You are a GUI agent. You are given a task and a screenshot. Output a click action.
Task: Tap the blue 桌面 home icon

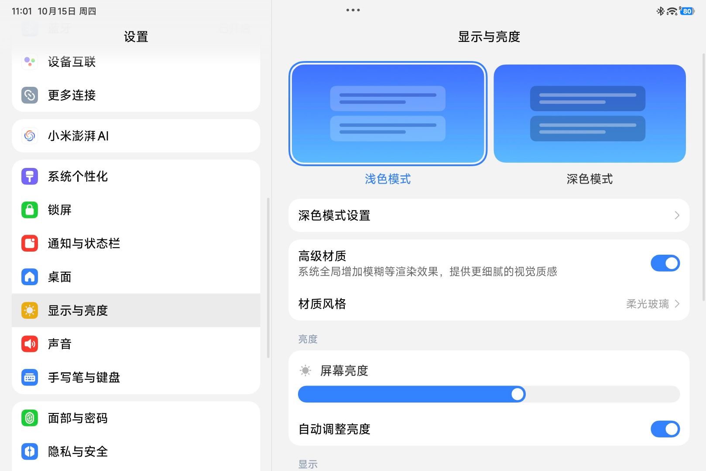click(x=30, y=277)
